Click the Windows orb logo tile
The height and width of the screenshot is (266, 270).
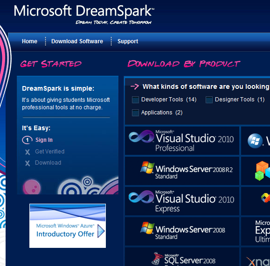click(256, 140)
